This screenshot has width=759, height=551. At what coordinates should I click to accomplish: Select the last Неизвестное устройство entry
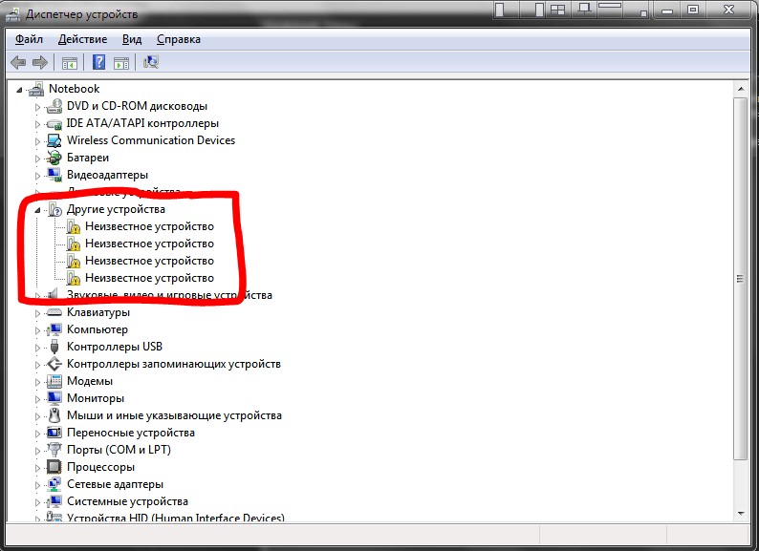coord(149,278)
